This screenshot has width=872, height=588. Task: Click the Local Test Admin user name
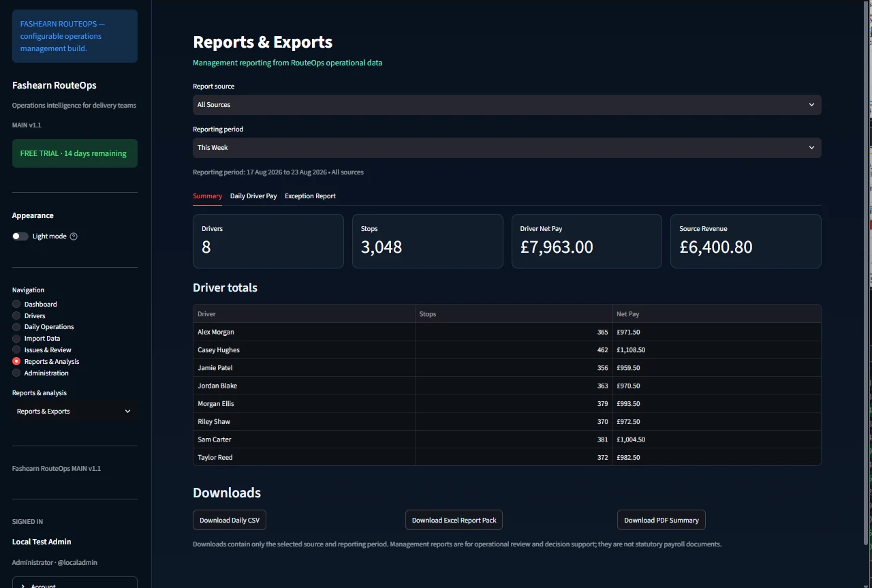click(x=42, y=542)
